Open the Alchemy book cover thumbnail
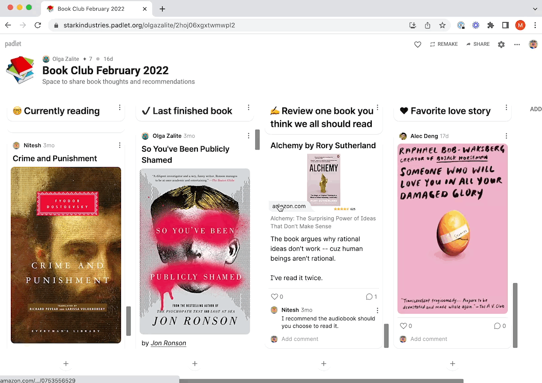 [x=323, y=179]
